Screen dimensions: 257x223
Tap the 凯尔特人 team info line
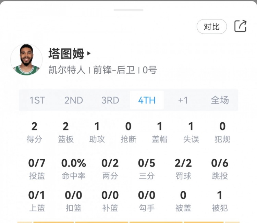(66, 70)
